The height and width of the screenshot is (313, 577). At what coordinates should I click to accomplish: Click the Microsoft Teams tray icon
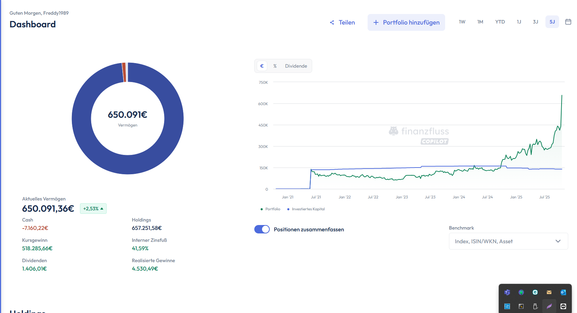(x=507, y=292)
